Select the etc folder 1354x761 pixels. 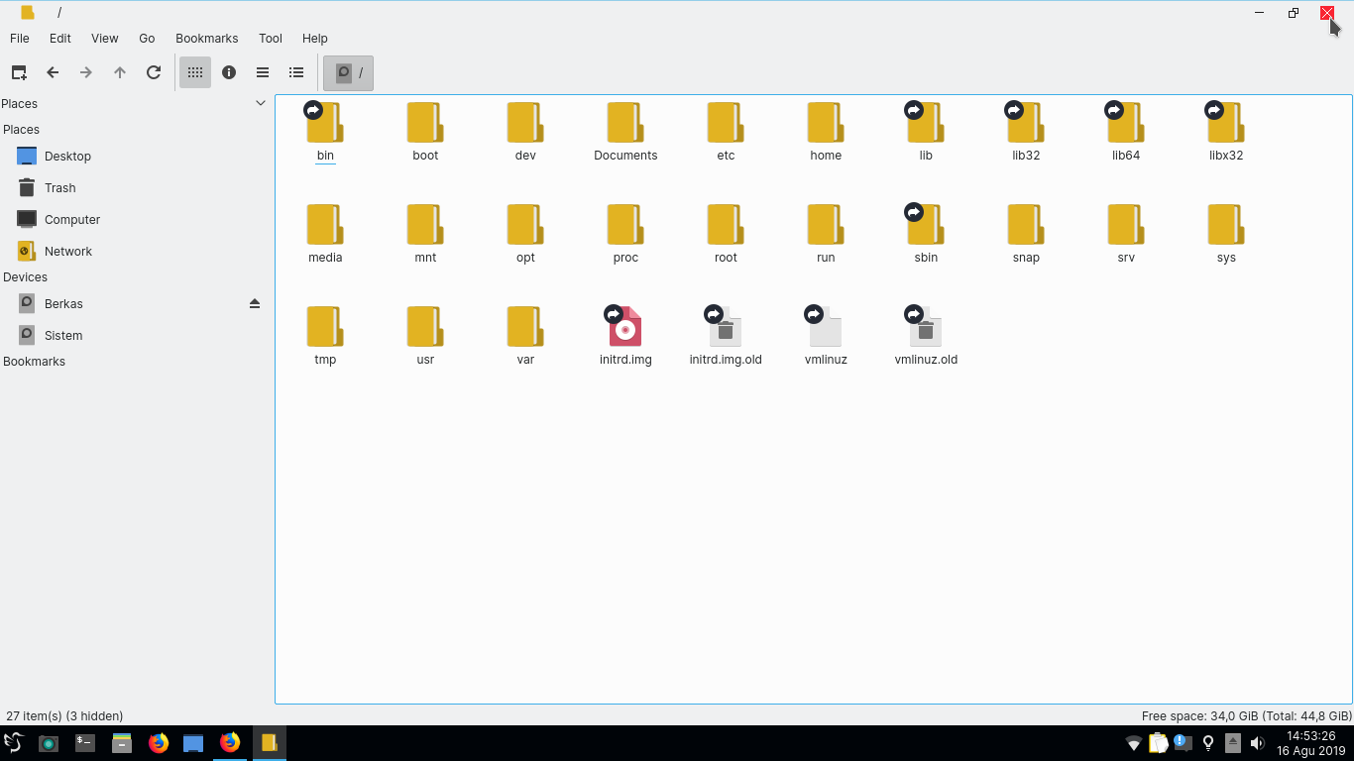pyautogui.click(x=726, y=132)
